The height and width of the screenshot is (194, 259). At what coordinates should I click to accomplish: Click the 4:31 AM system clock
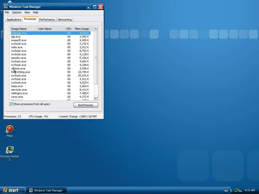pyautogui.click(x=250, y=190)
